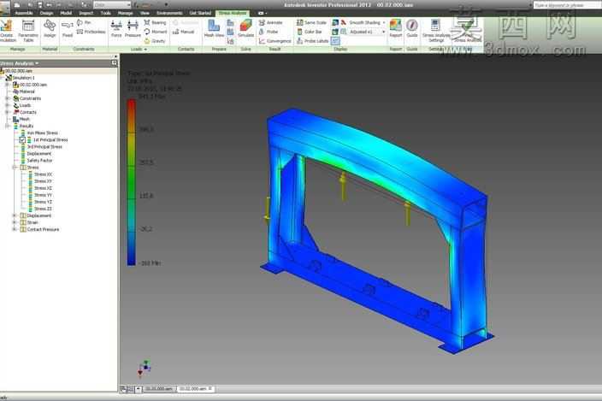Toggle the Color Bar display

(x=309, y=32)
